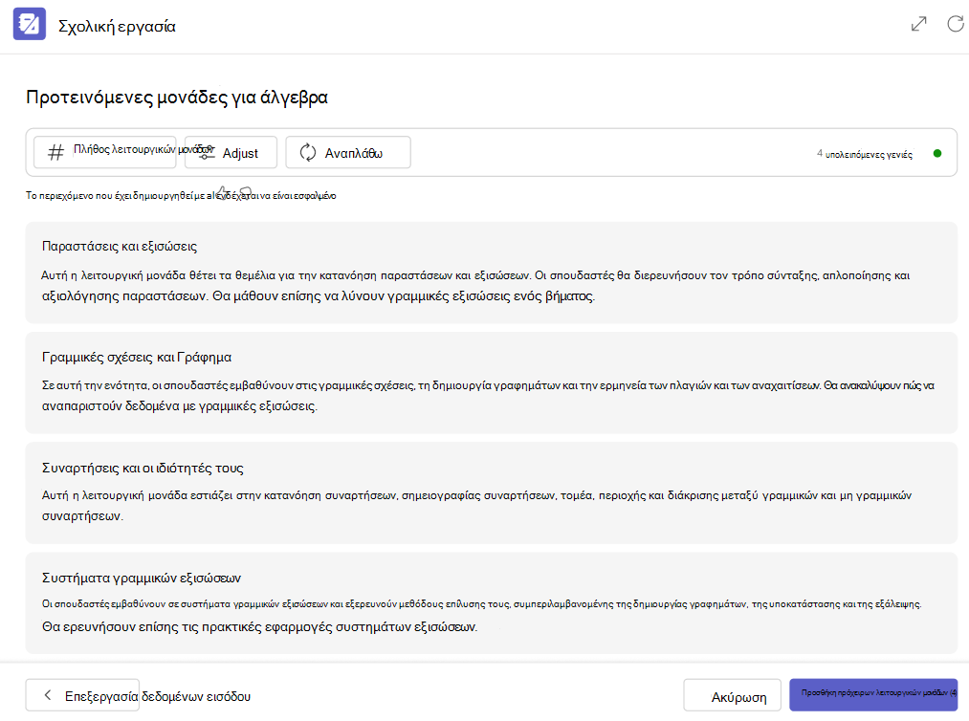Screen dimensions: 969x721
Task: Select the Γραμμικές σχέσεις και Γράφημα unit title
Action: [x=137, y=357]
